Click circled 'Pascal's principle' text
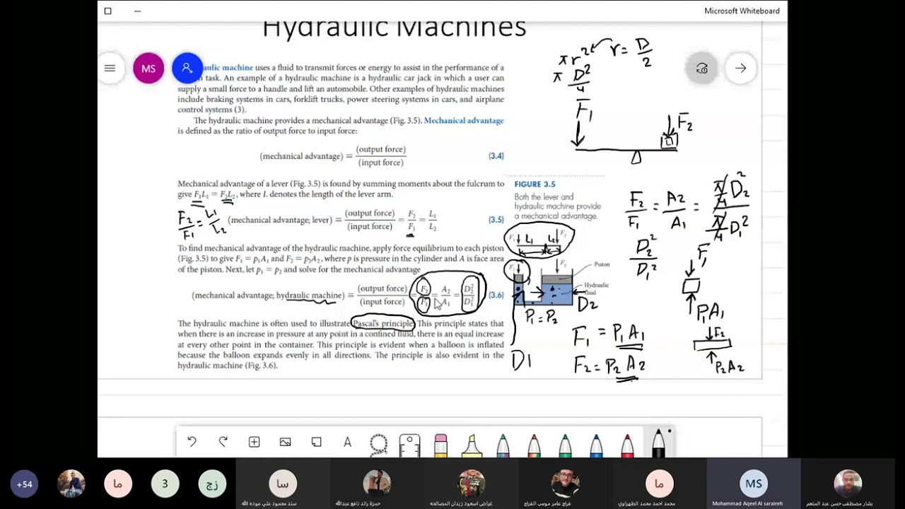Screen dimensions: 905x509 click(383, 323)
